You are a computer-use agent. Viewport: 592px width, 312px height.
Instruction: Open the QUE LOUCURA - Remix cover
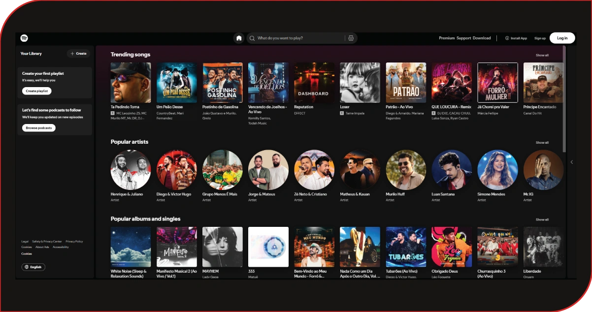pyautogui.click(x=452, y=83)
